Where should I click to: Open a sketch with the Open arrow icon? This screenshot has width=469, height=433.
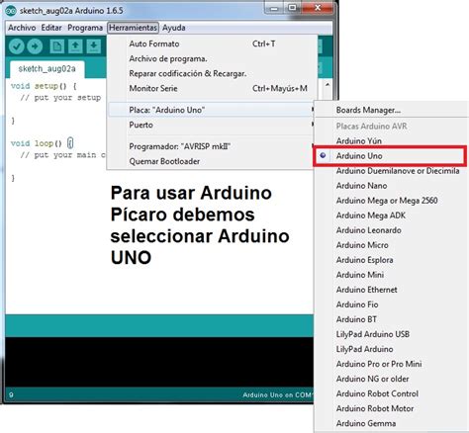pyautogui.click(x=75, y=46)
